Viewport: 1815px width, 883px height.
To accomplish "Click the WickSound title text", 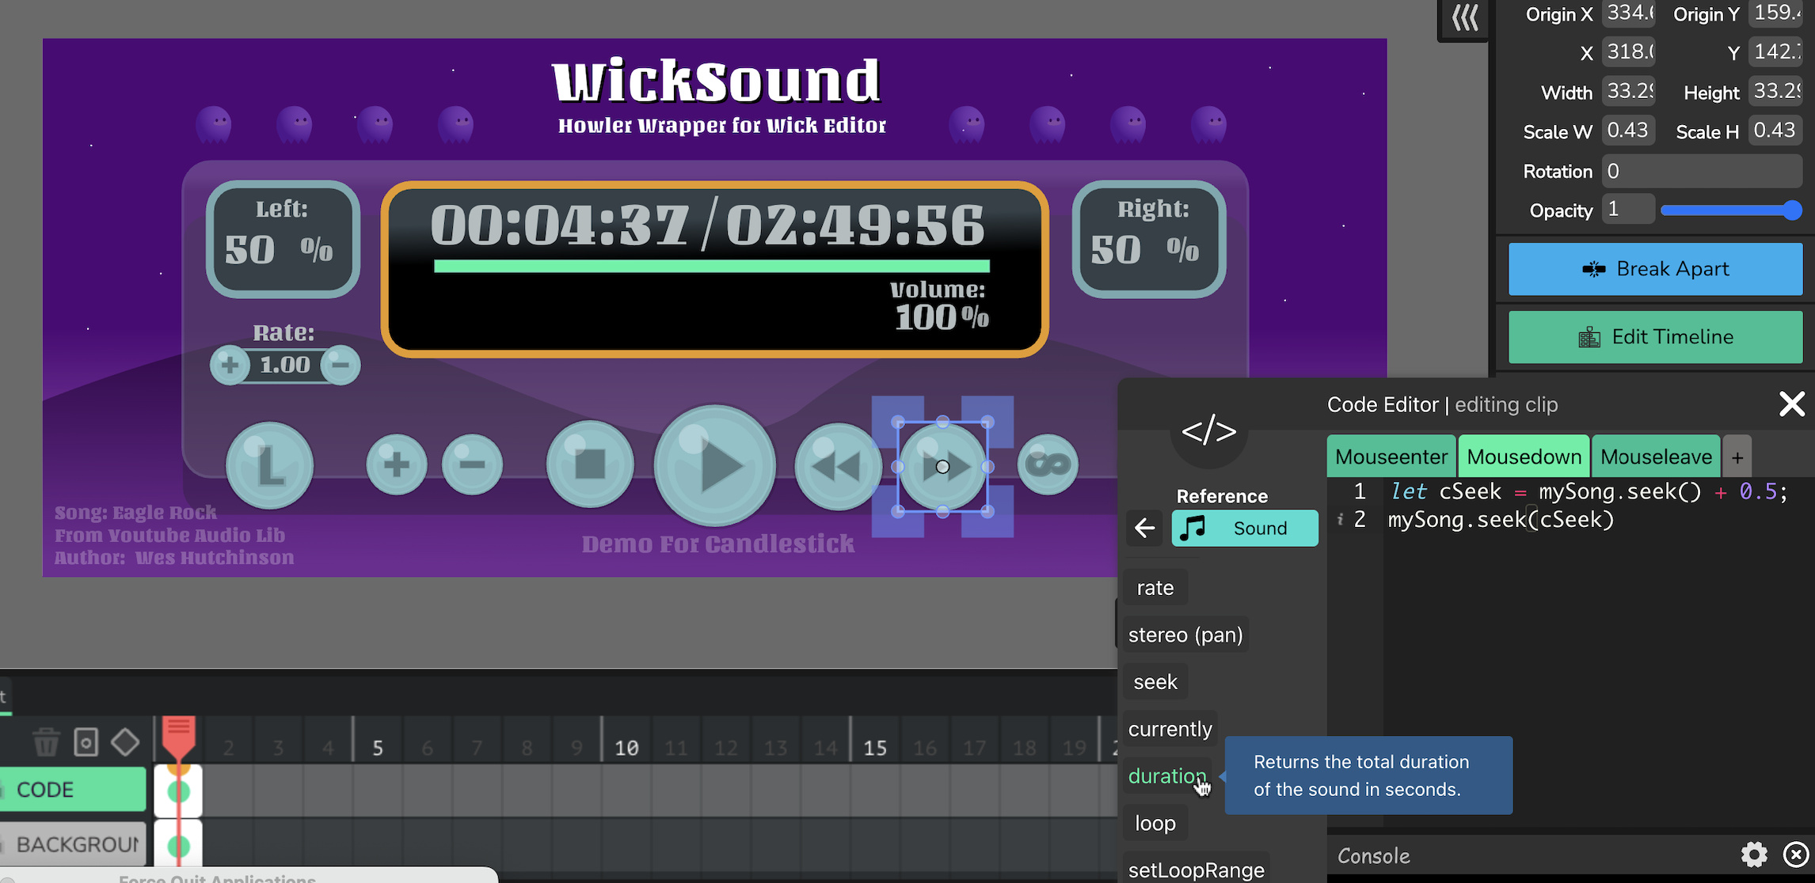I will pyautogui.click(x=716, y=81).
